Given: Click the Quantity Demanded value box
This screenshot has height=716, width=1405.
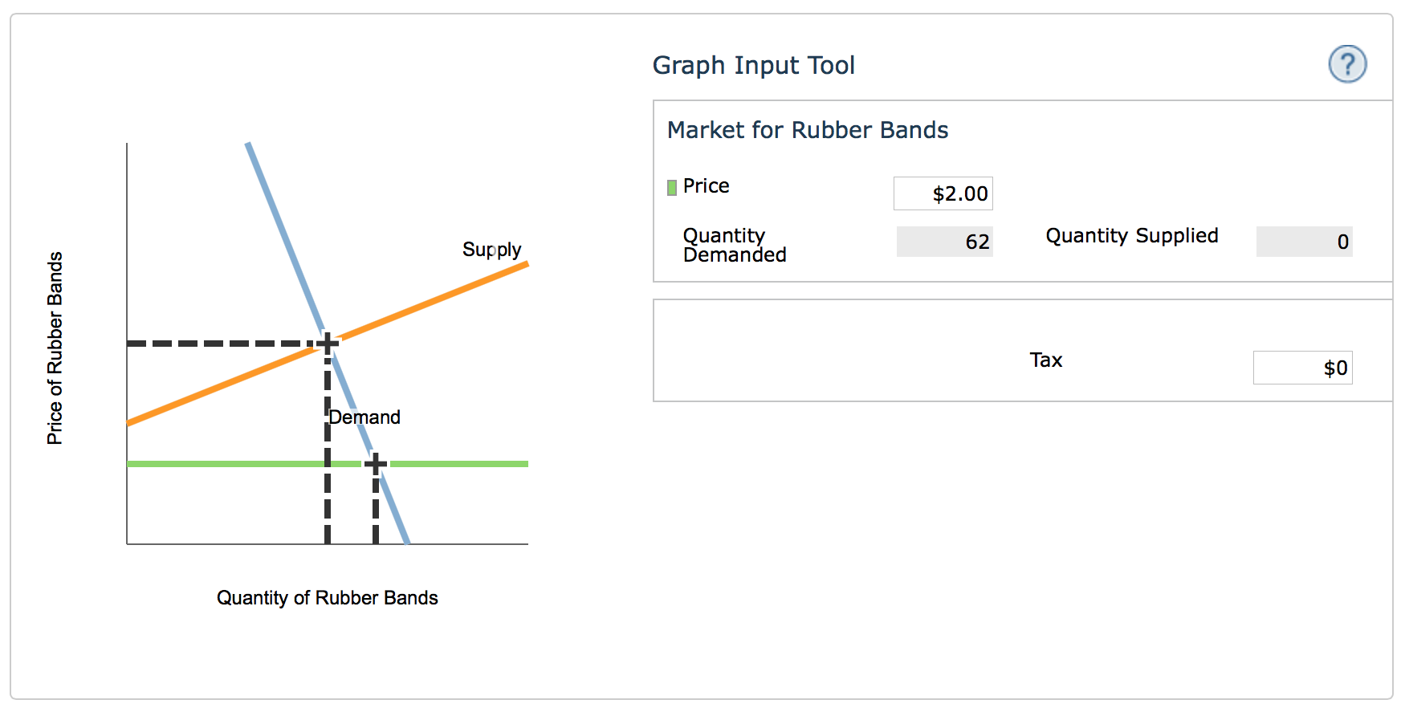Looking at the screenshot, I should 944,242.
